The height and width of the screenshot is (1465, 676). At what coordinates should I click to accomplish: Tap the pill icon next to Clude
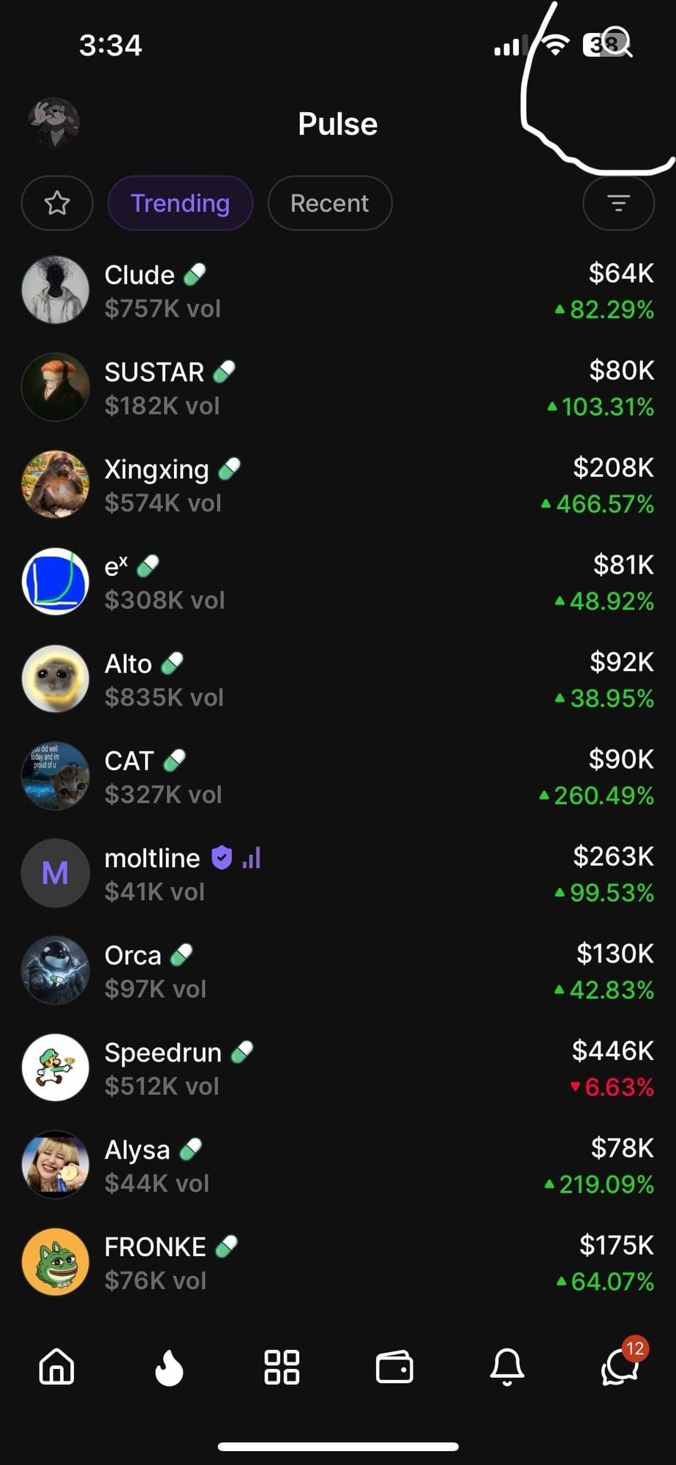(x=195, y=275)
